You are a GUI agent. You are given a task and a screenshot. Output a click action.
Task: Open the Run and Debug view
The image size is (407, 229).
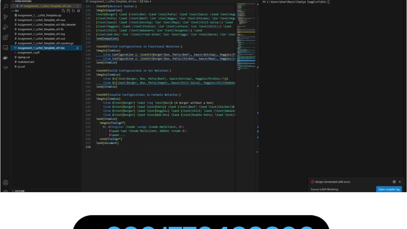point(5,27)
